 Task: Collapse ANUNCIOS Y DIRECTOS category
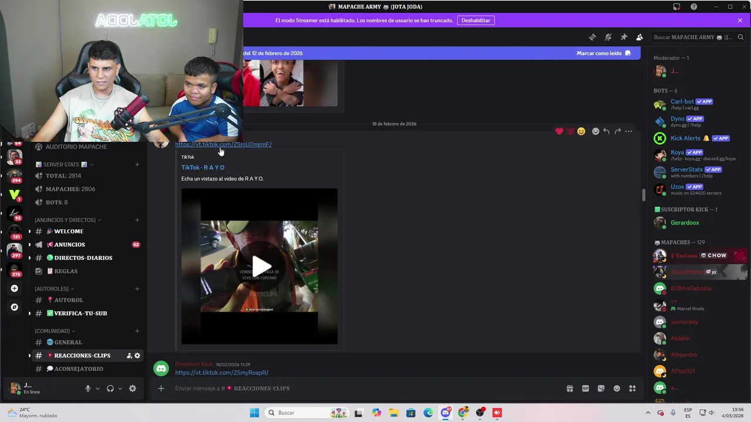point(68,220)
